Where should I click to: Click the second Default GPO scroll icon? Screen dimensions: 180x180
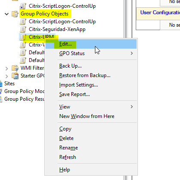pyautogui.click(x=23, y=60)
